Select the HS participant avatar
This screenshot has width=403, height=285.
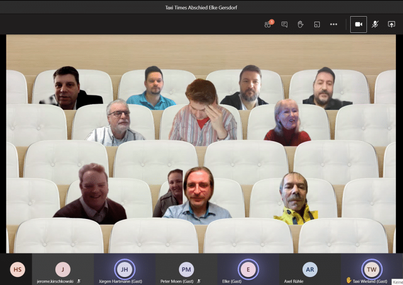(18, 269)
